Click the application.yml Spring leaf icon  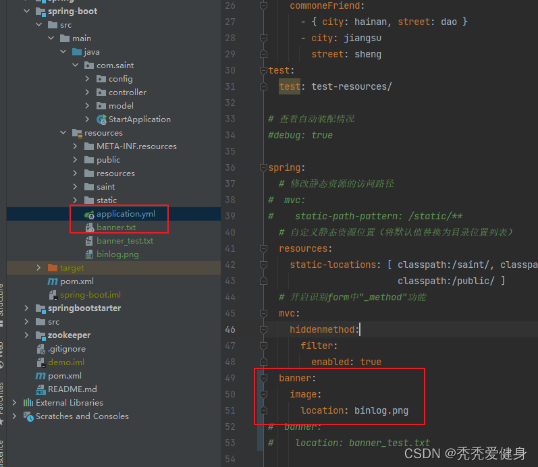[x=89, y=214]
